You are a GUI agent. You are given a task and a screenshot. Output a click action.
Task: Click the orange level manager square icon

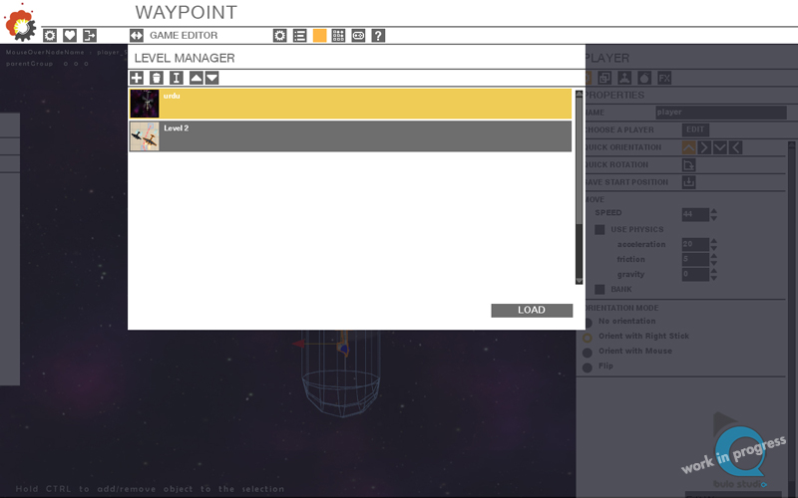[x=319, y=36]
